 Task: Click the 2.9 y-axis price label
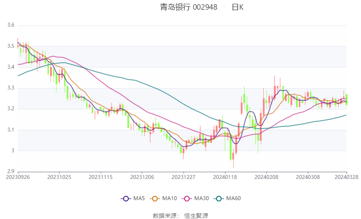[11, 172]
